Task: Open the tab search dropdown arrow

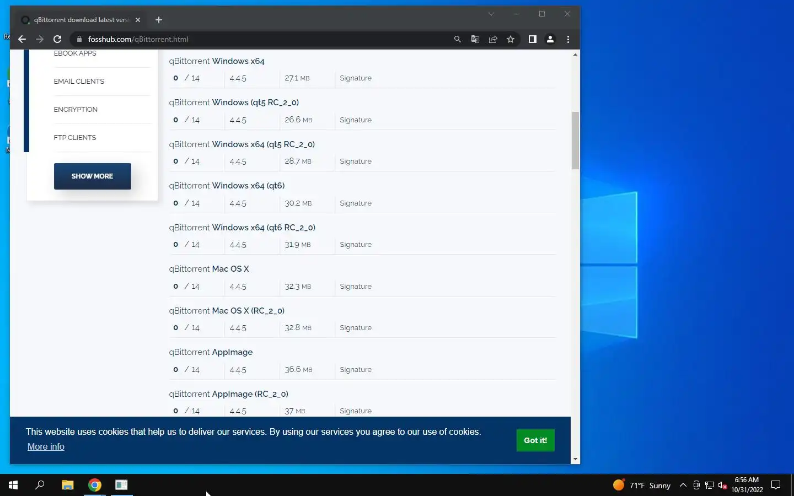Action: click(x=491, y=14)
